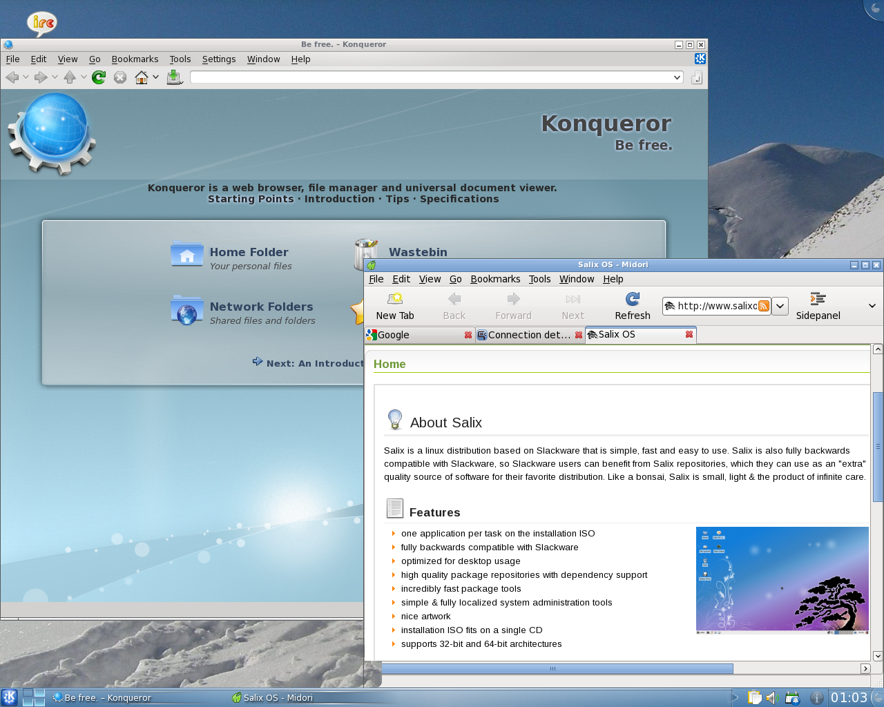Click the RSS feed icon in Midori's address bar

click(x=763, y=306)
